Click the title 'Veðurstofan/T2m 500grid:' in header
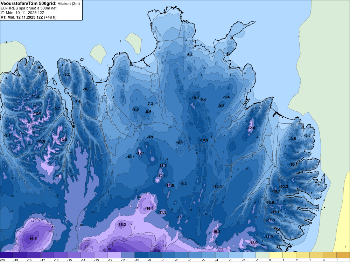350x262 pixels. 29,4
